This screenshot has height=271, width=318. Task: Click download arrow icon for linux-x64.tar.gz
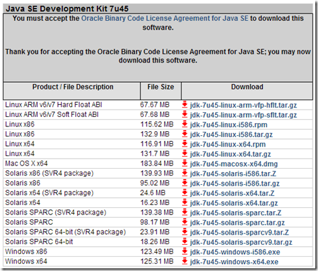[x=185, y=154]
